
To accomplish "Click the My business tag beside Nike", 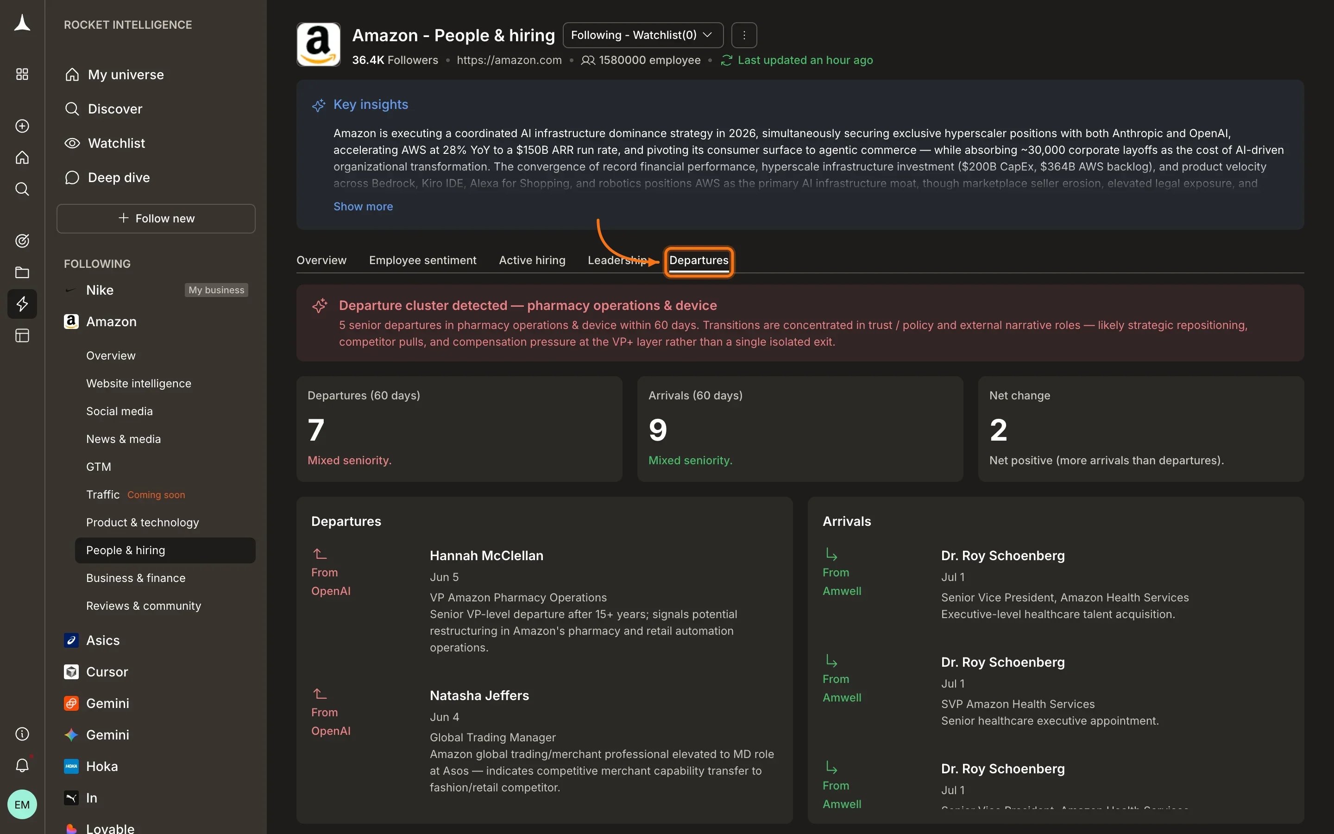I will pyautogui.click(x=216, y=290).
